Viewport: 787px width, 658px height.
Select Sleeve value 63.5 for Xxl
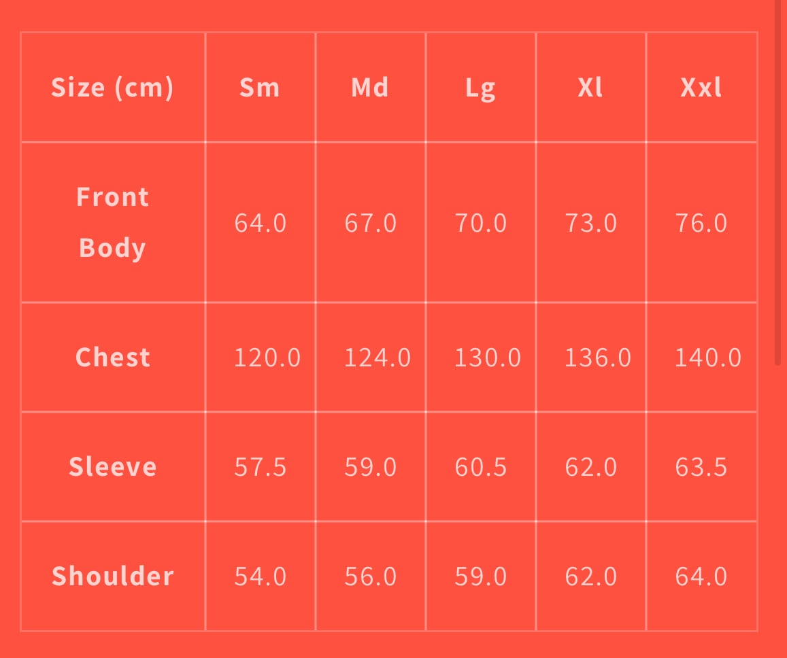tap(701, 467)
